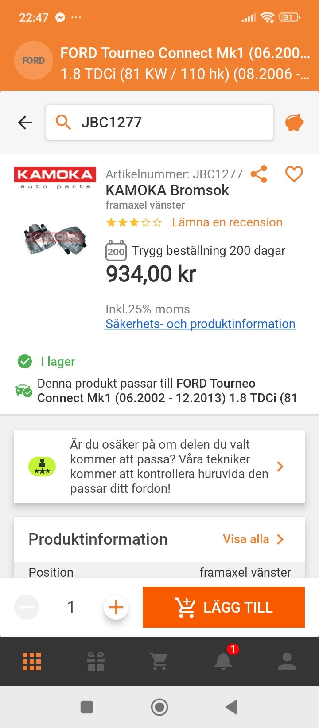Open the catalog grid tab
The height and width of the screenshot is (728, 319).
pos(32,661)
